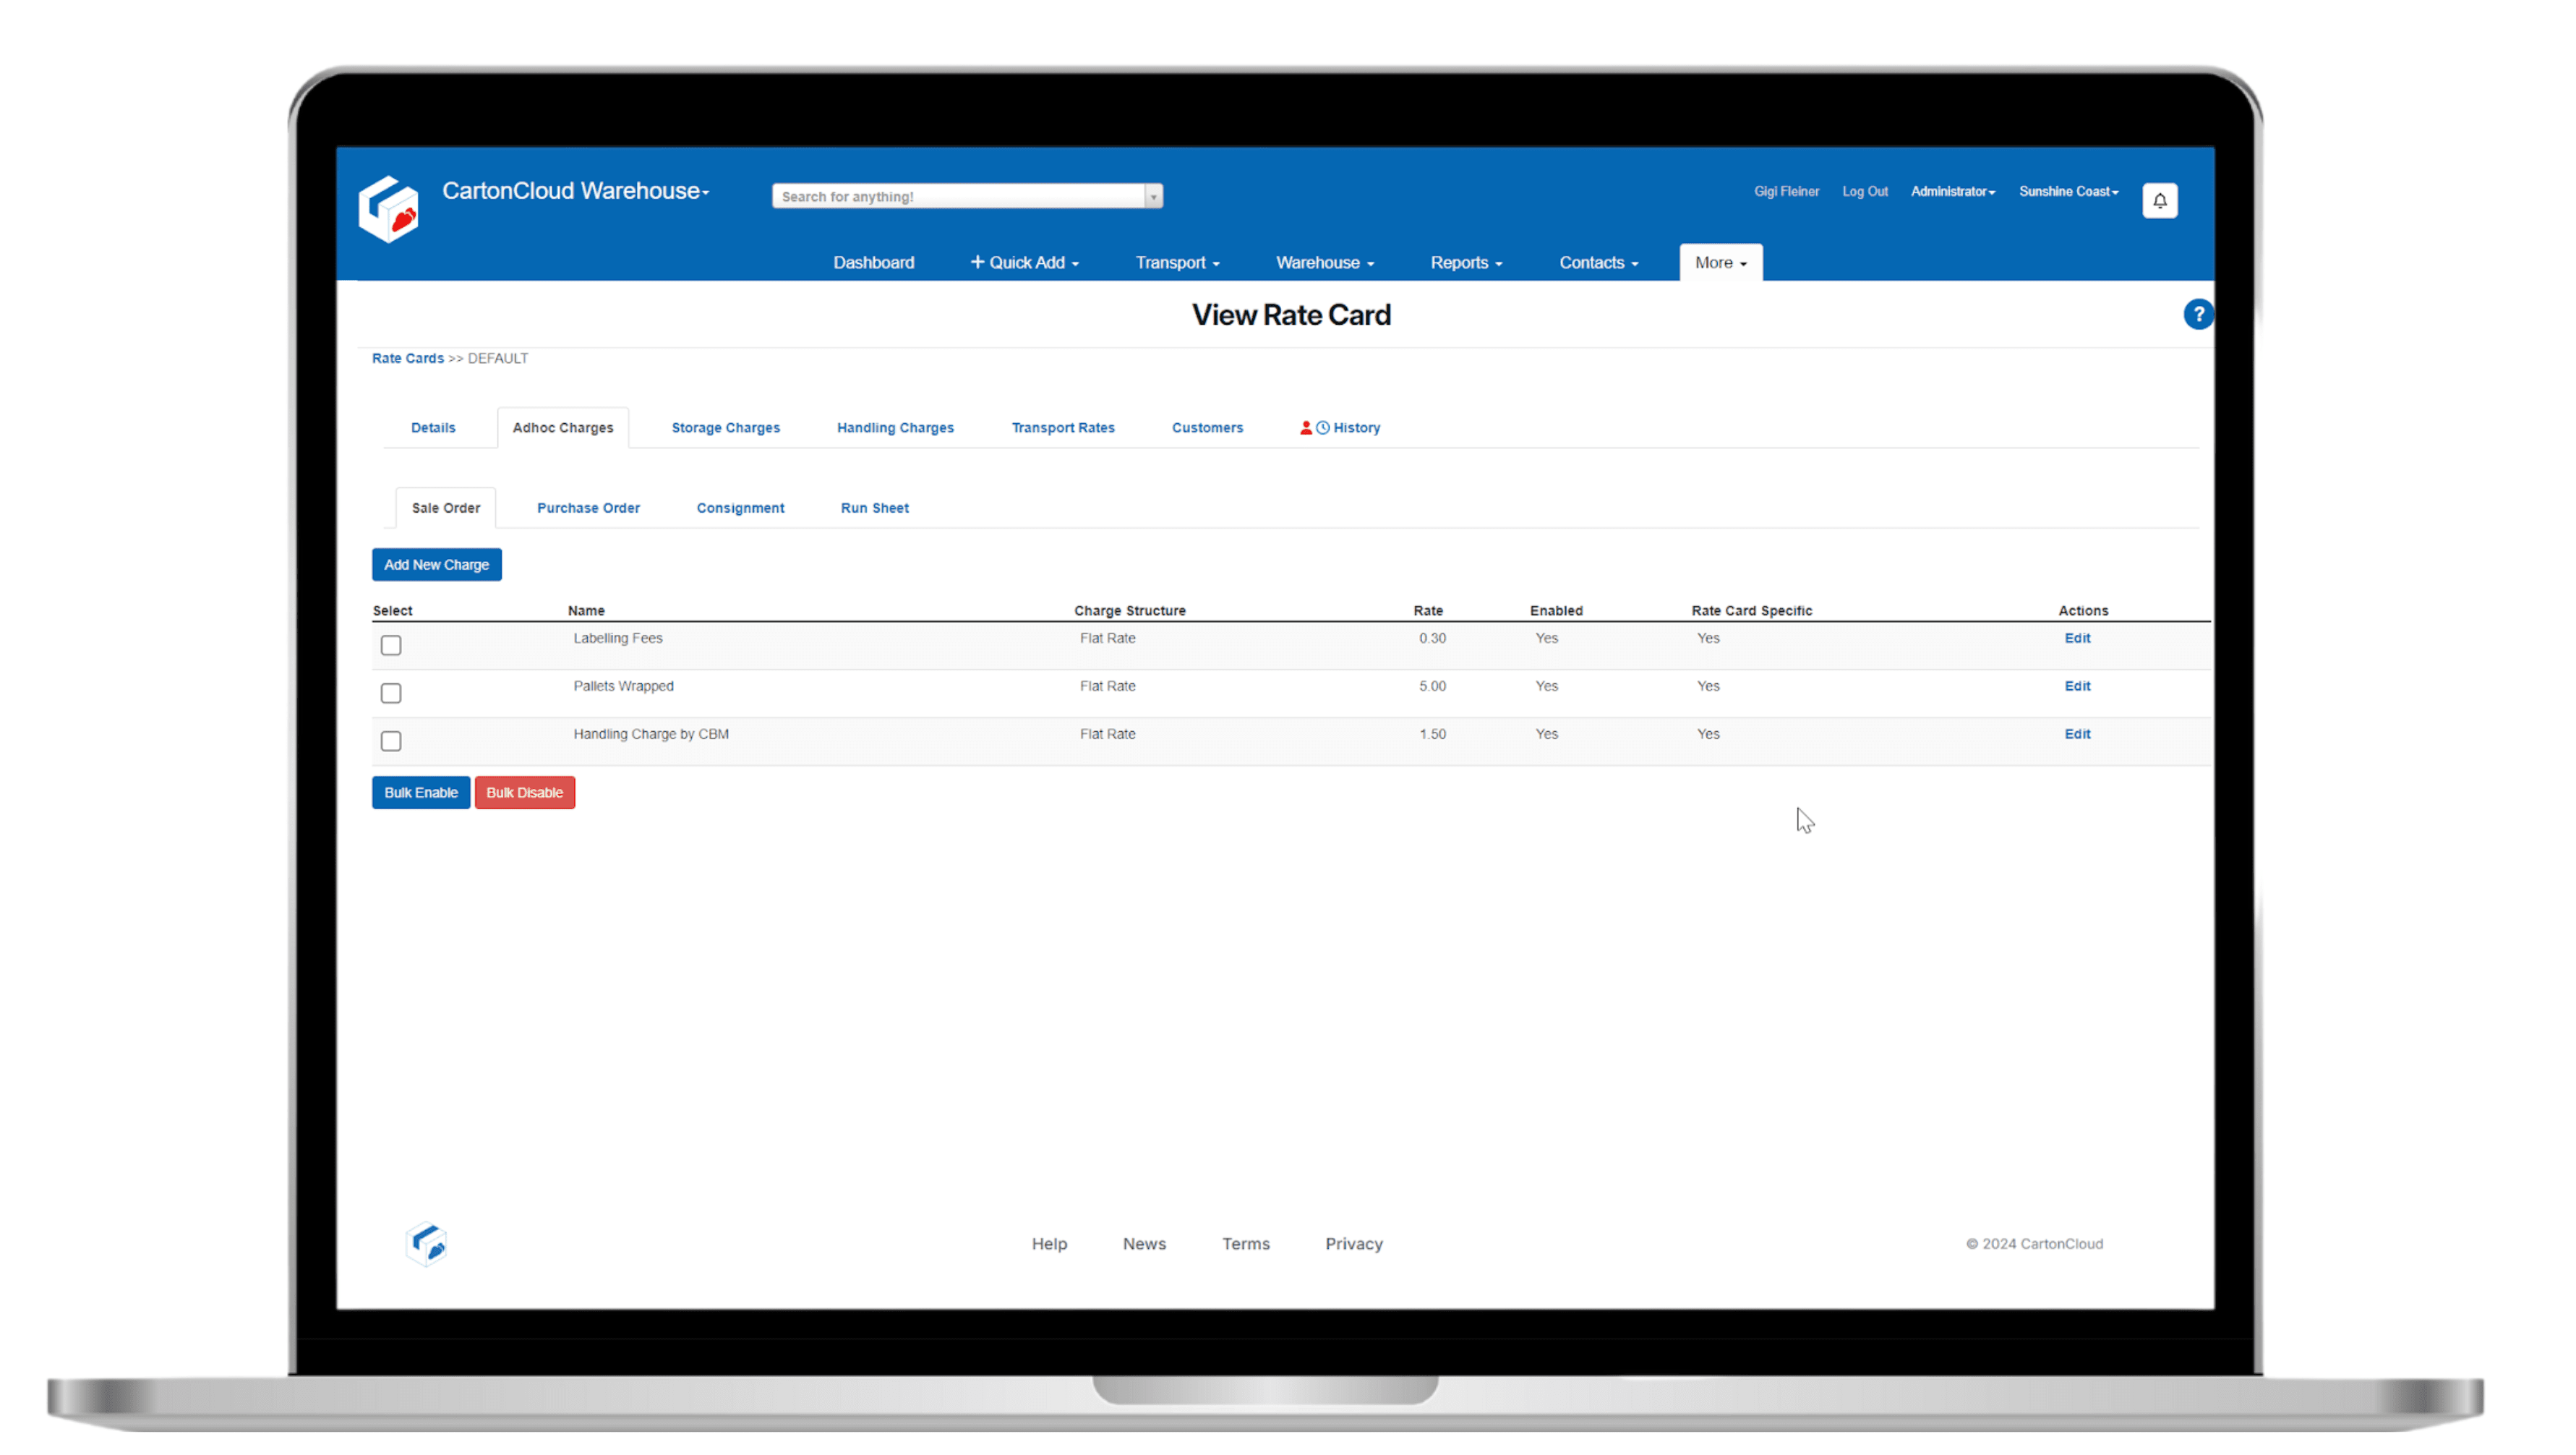Switch to the Storage Charges tab

point(725,427)
